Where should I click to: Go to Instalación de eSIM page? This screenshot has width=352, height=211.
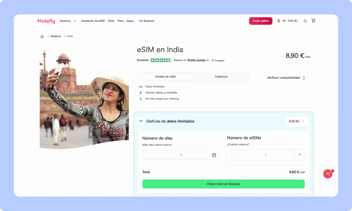pyautogui.click(x=92, y=21)
